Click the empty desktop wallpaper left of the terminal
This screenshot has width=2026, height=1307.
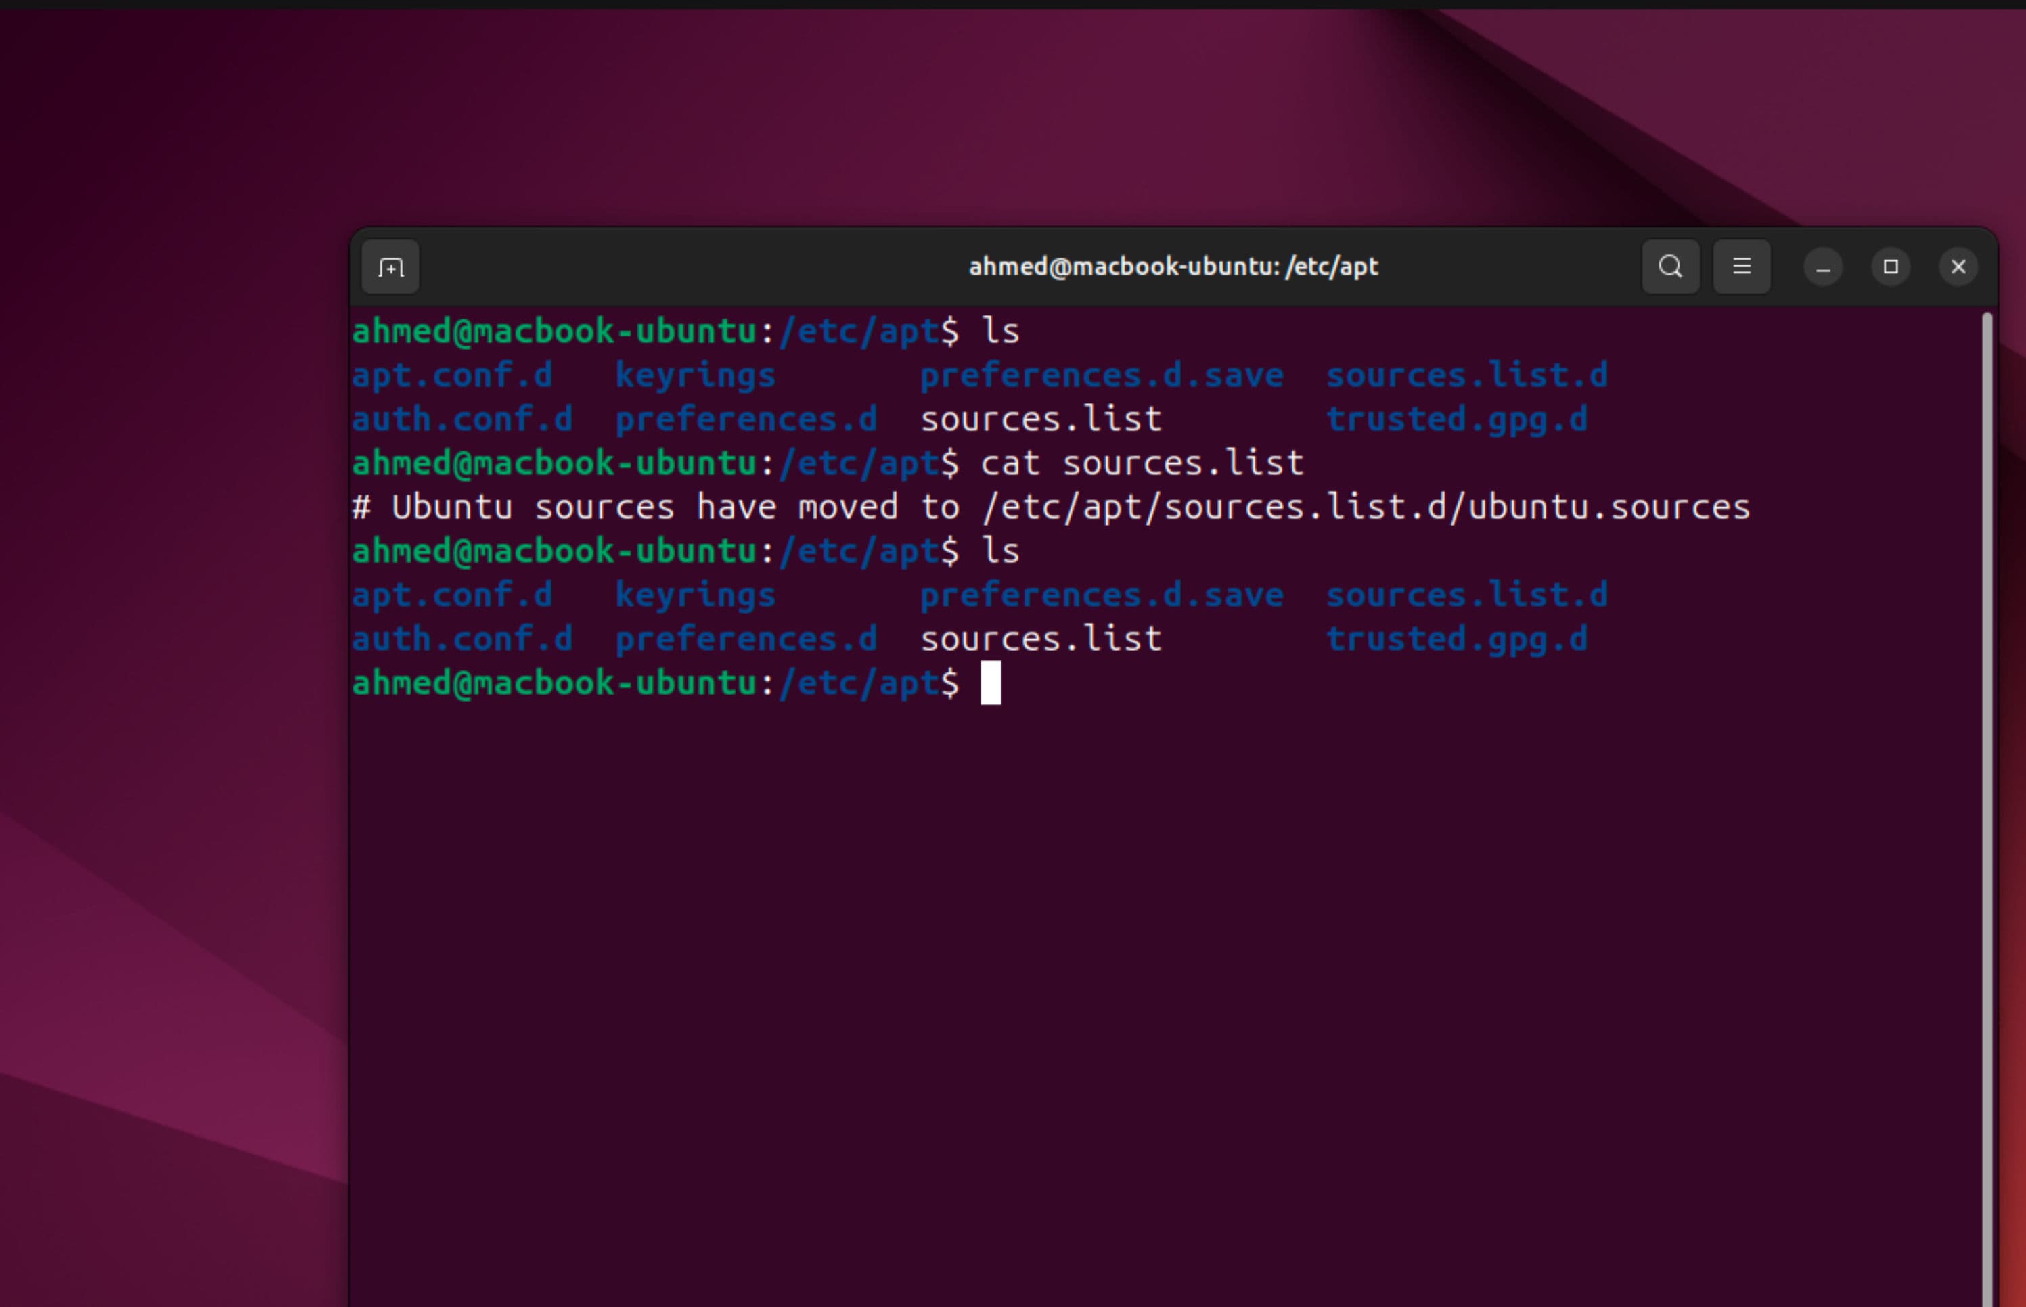coord(170,594)
